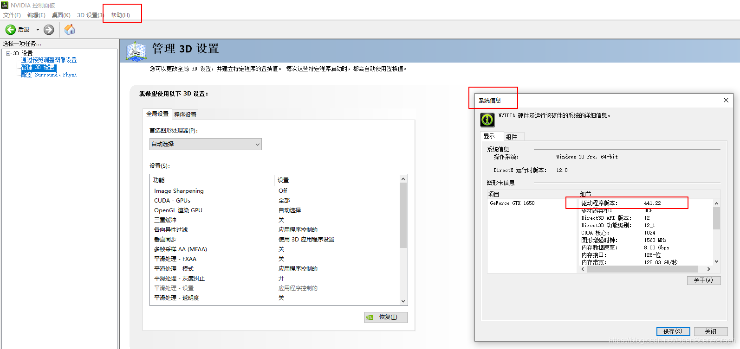The width and height of the screenshot is (740, 349).
Task: Select 通过预览调整图像设置 in the tree
Action: pos(49,60)
